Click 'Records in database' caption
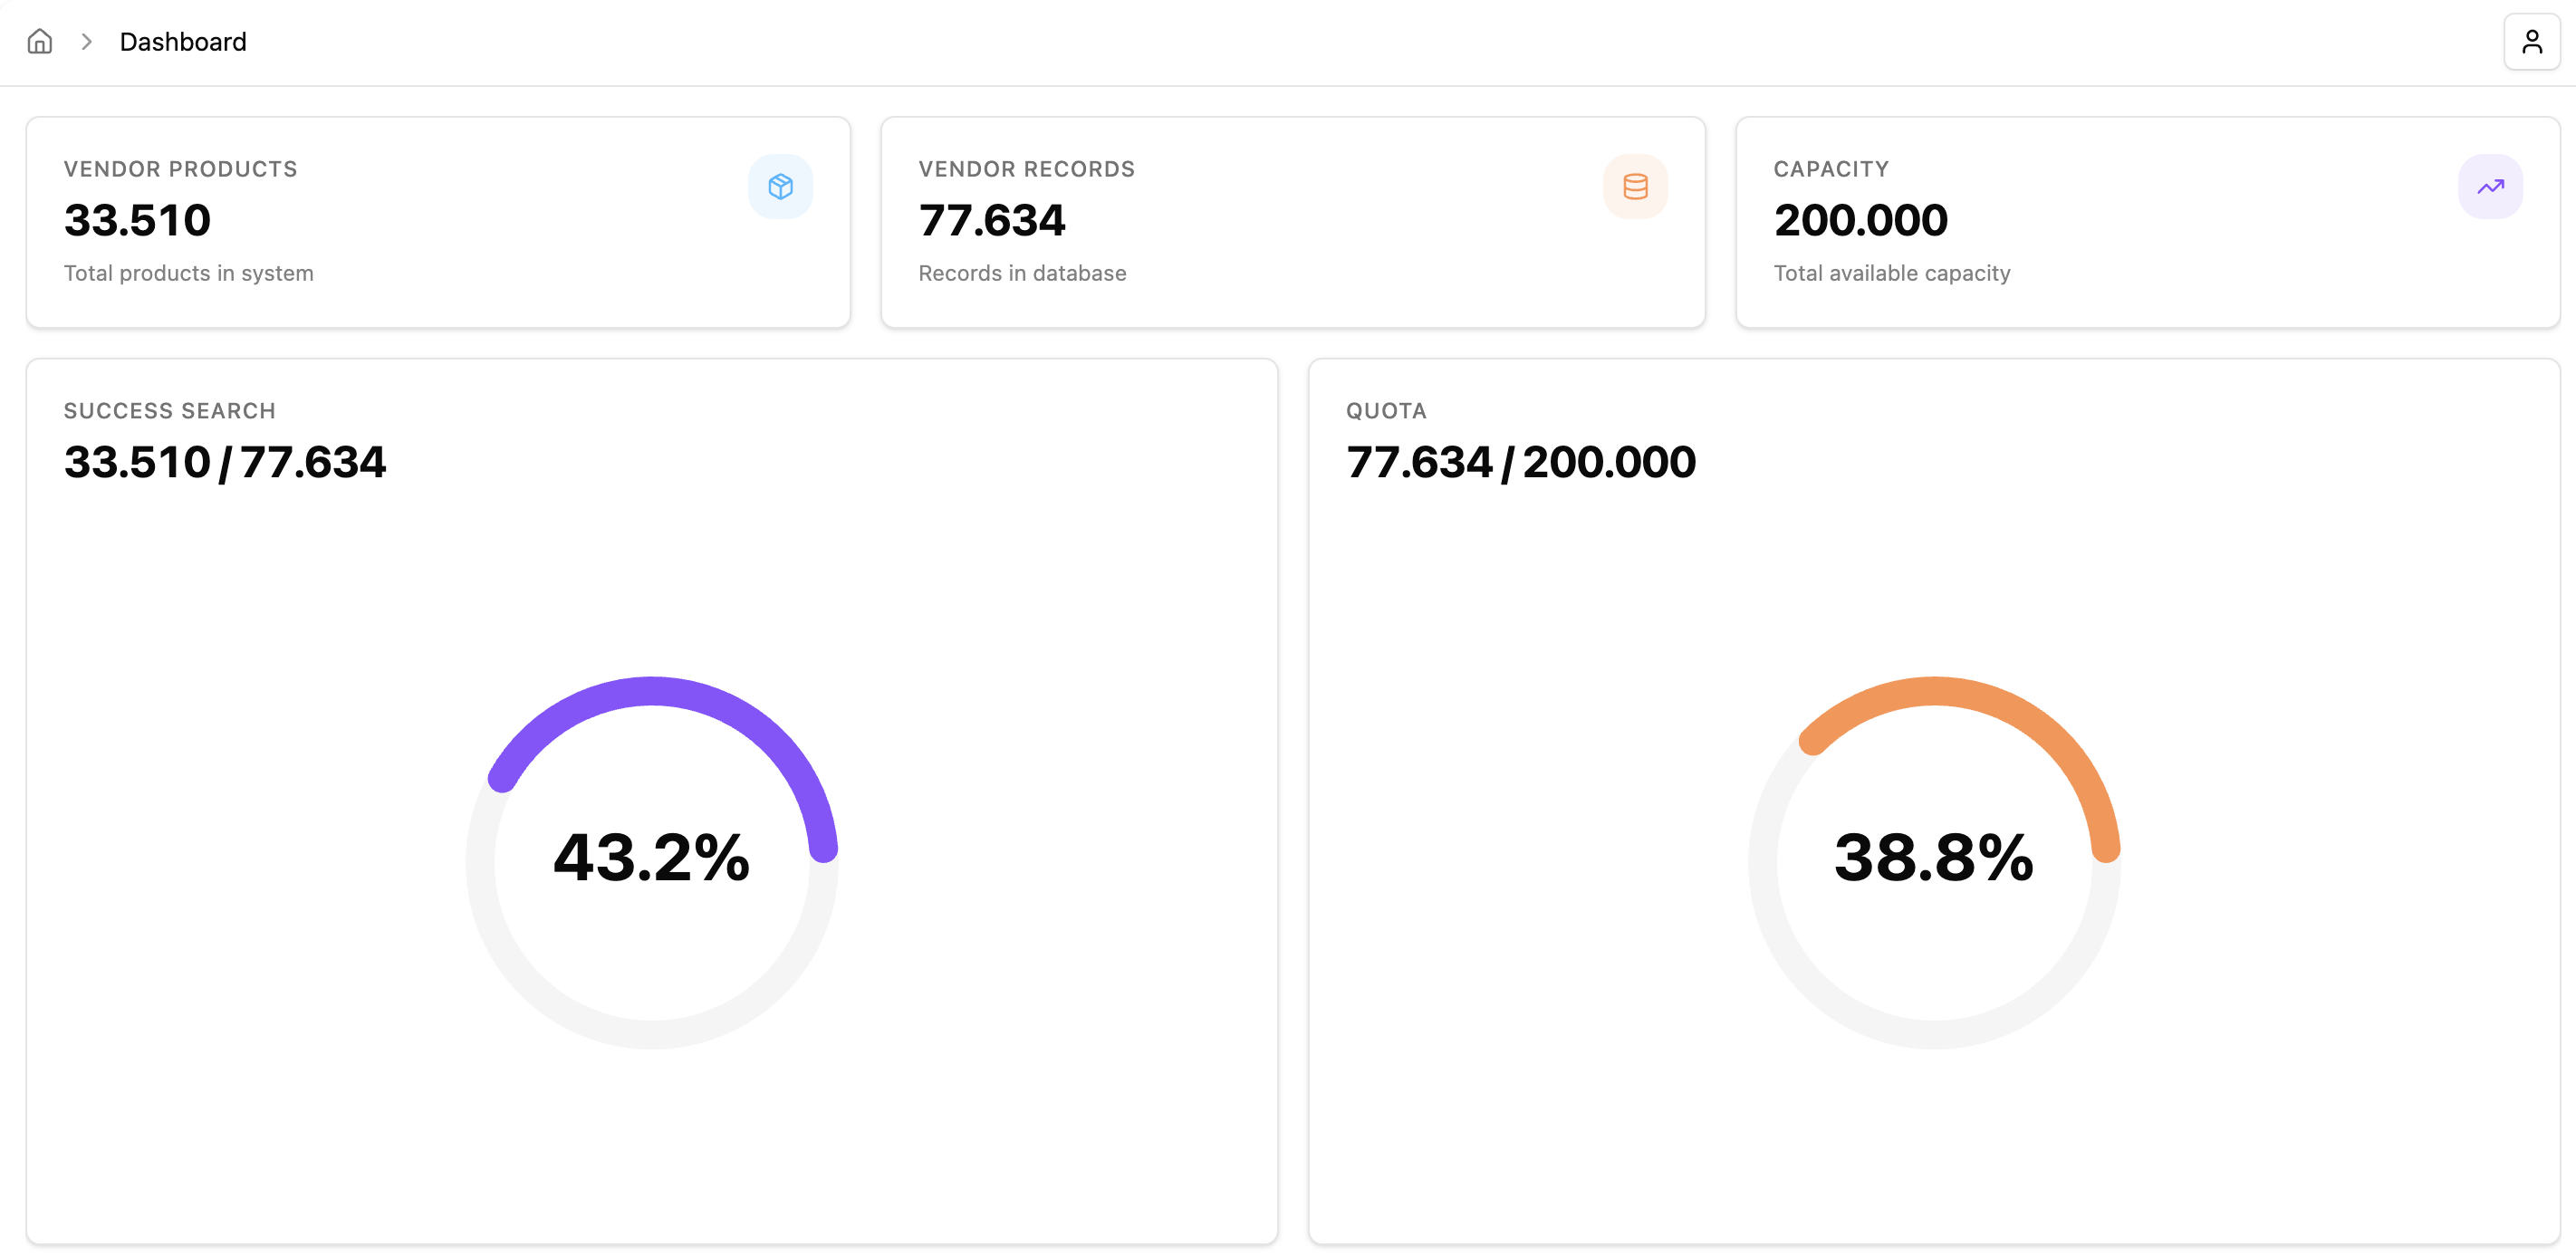This screenshot has width=2576, height=1257. (1022, 273)
